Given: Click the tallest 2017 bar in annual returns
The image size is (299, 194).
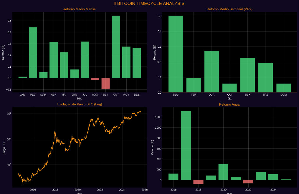Looking at the screenshot, I should point(186,145).
